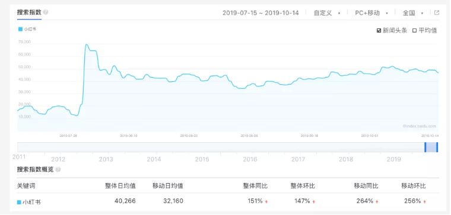The image size is (451, 215).
Task: Select the 搜索指数 tab
Action: tap(29, 12)
